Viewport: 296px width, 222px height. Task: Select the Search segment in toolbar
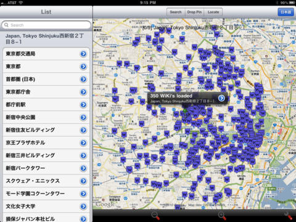176,12
